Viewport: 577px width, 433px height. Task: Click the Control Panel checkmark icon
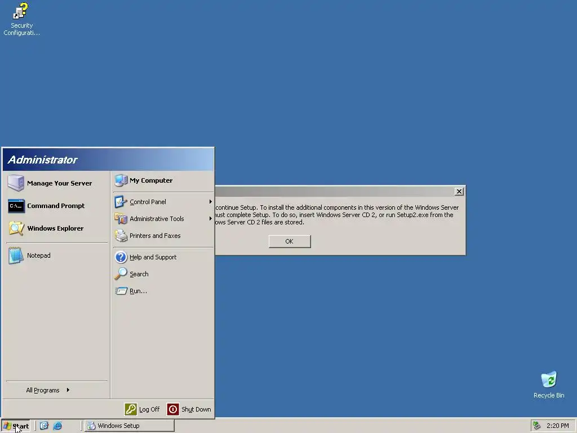pyautogui.click(x=121, y=202)
